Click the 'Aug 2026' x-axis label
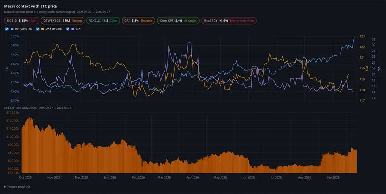This screenshot has width=386, height=194. 304,177
